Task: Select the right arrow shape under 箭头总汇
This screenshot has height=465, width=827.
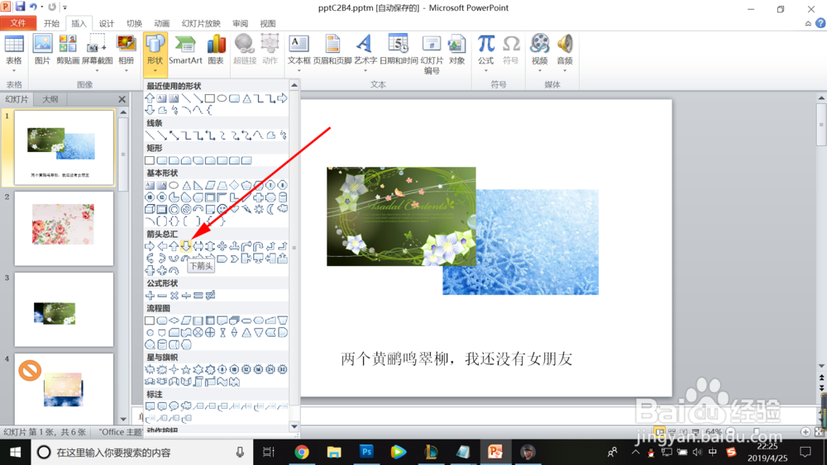Action: 150,246
